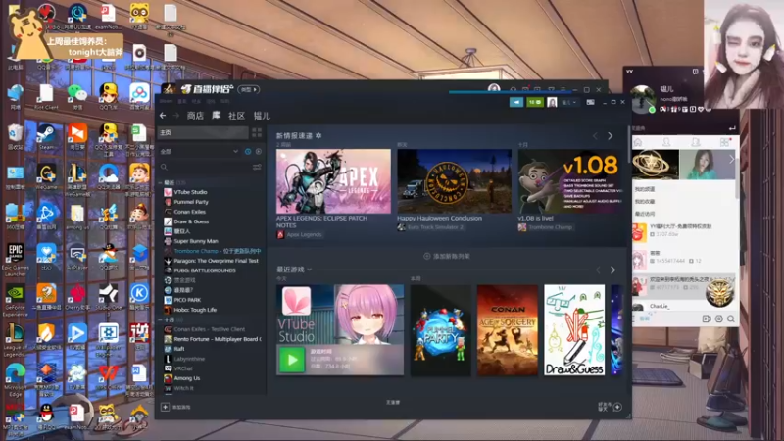Screen dimensions: 784x441
Task: Click the Steam user avatar in title bar
Action: tap(552, 102)
